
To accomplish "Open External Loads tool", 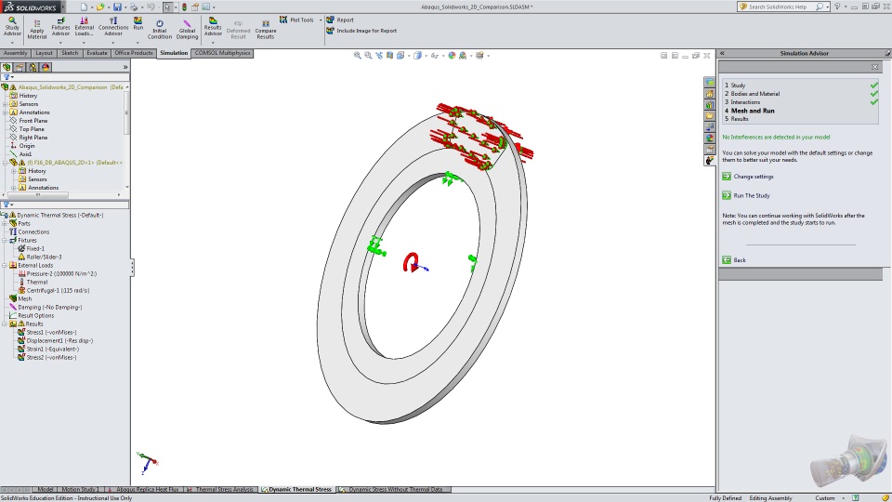I will [x=84, y=27].
